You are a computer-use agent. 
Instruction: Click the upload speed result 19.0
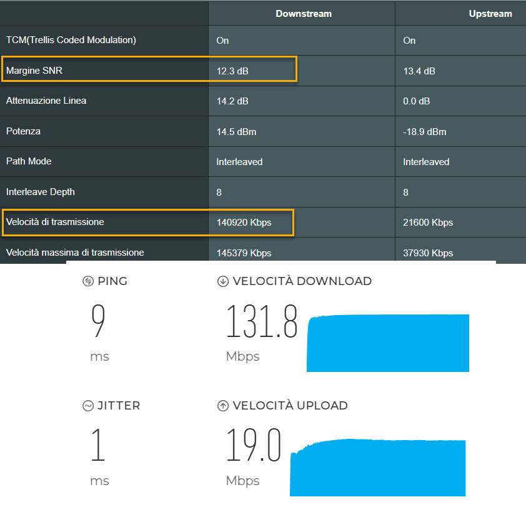[254, 445]
